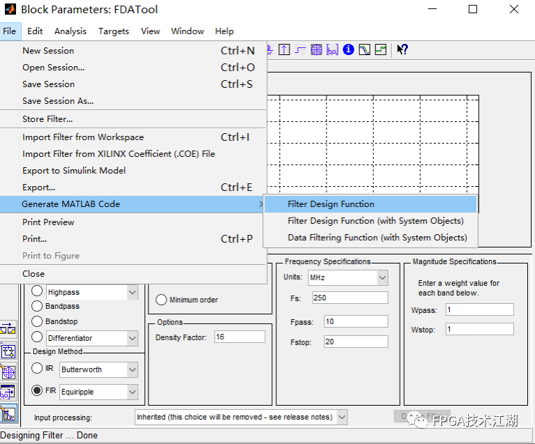Select IIR design method
This screenshot has width=535, height=444.
click(38, 369)
